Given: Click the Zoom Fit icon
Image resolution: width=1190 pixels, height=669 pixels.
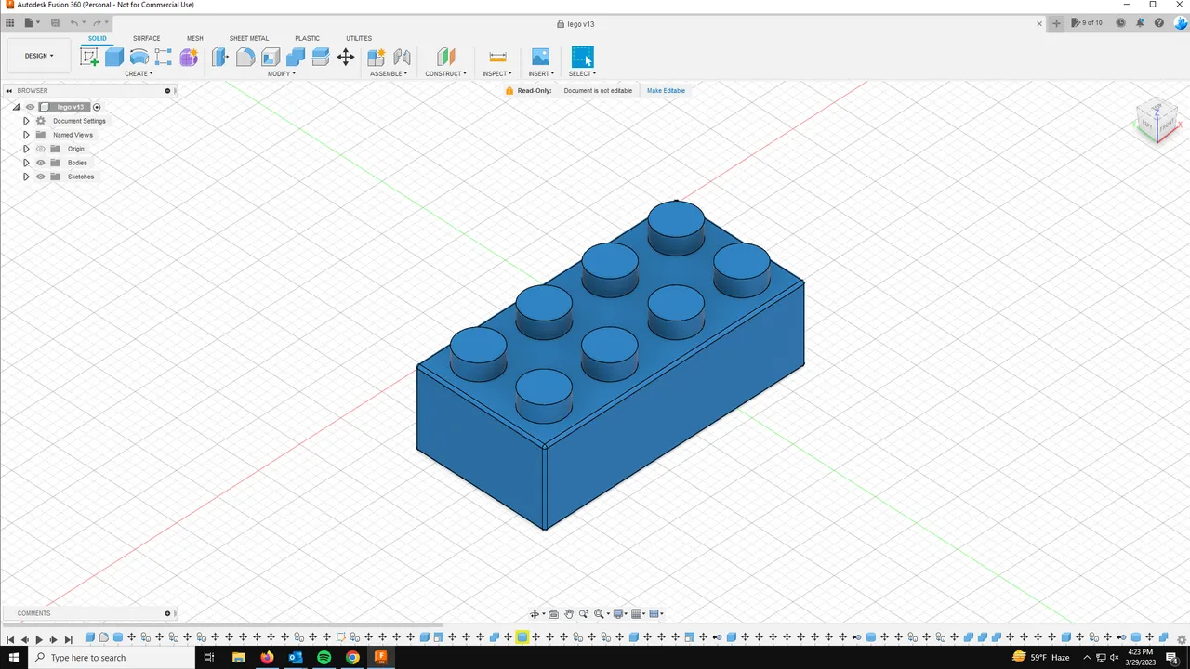Looking at the screenshot, I should [x=600, y=613].
